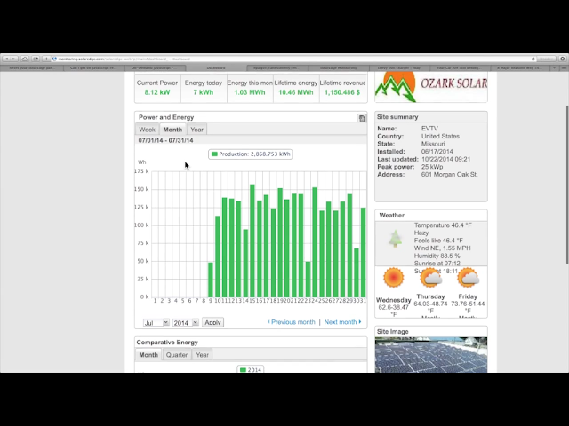This screenshot has width=569, height=426.
Task: Click the Apply button
Action: point(212,322)
